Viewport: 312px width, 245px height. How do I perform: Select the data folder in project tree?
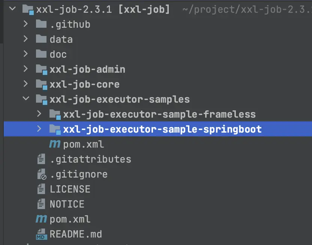click(61, 39)
